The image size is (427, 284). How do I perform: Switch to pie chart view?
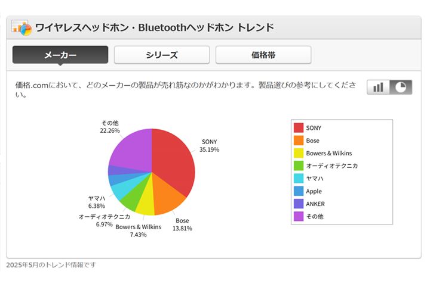click(x=401, y=87)
